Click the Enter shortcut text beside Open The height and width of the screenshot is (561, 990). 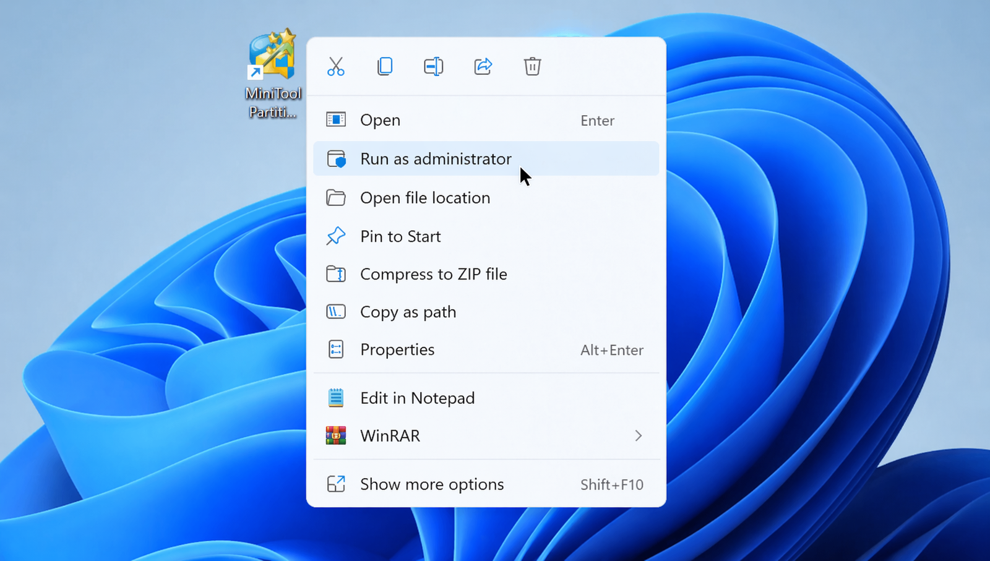(x=597, y=121)
